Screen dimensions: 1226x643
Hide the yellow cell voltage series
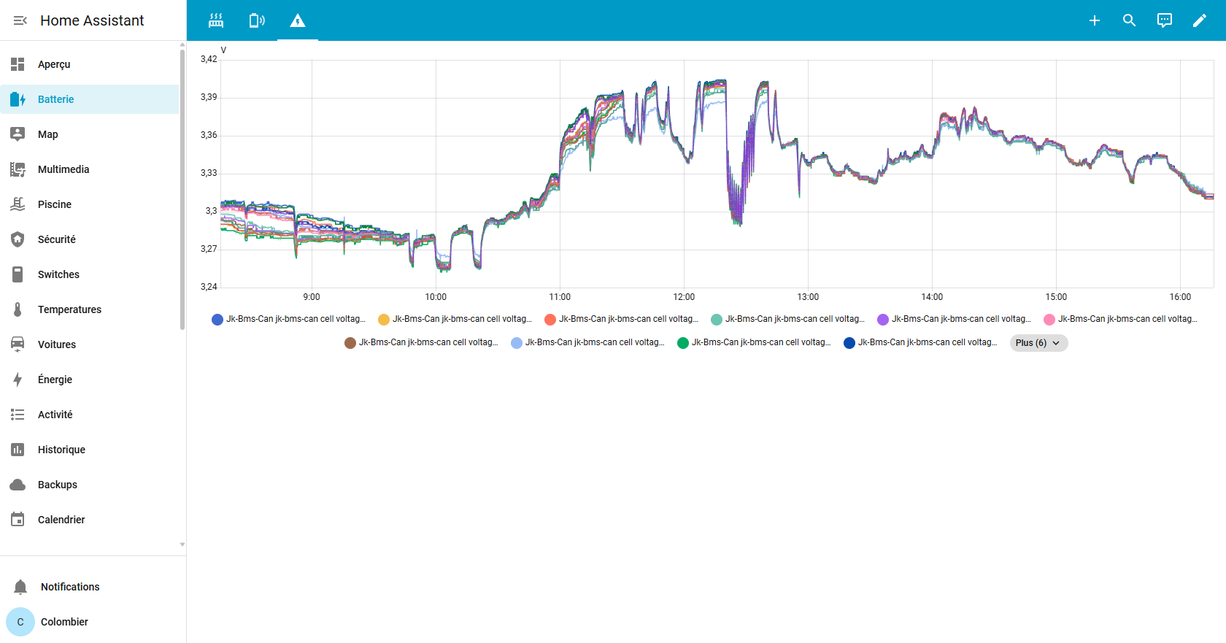click(x=455, y=320)
